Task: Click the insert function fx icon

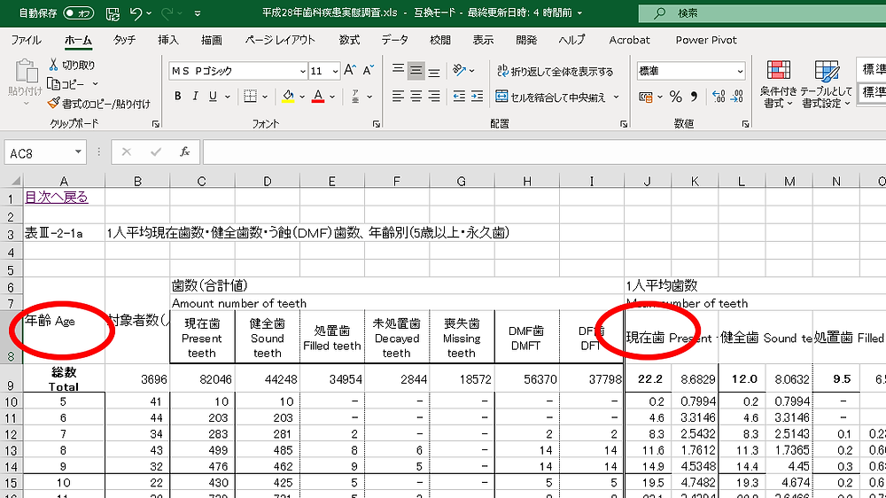Action: 184,152
